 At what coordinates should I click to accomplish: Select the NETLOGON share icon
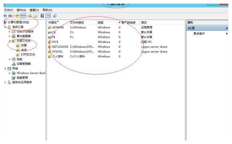50,47
